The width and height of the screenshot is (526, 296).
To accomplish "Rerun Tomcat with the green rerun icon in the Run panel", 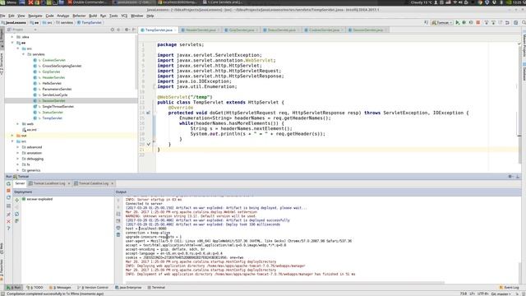I will click(x=9, y=183).
